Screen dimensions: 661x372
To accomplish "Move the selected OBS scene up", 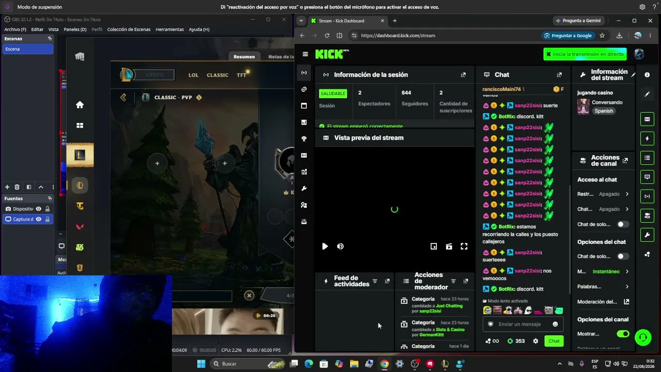I will (x=41, y=187).
